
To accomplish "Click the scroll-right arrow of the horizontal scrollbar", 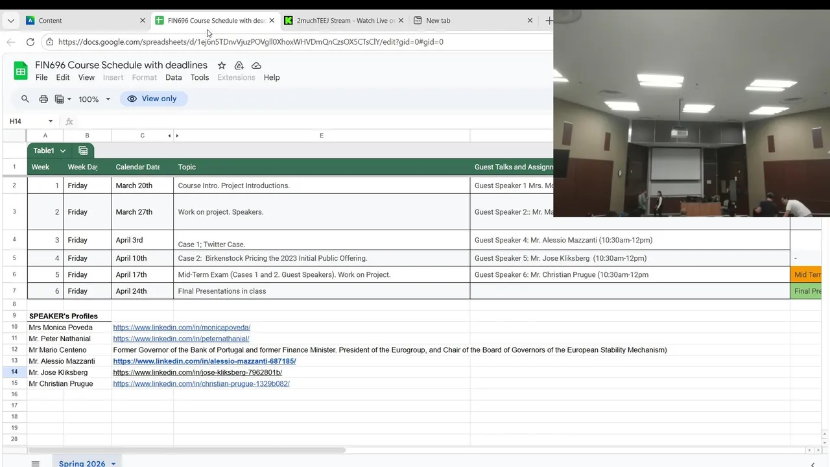I will point(817,450).
